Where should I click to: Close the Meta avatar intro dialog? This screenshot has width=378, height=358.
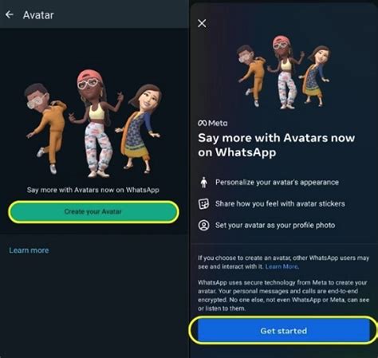point(202,23)
